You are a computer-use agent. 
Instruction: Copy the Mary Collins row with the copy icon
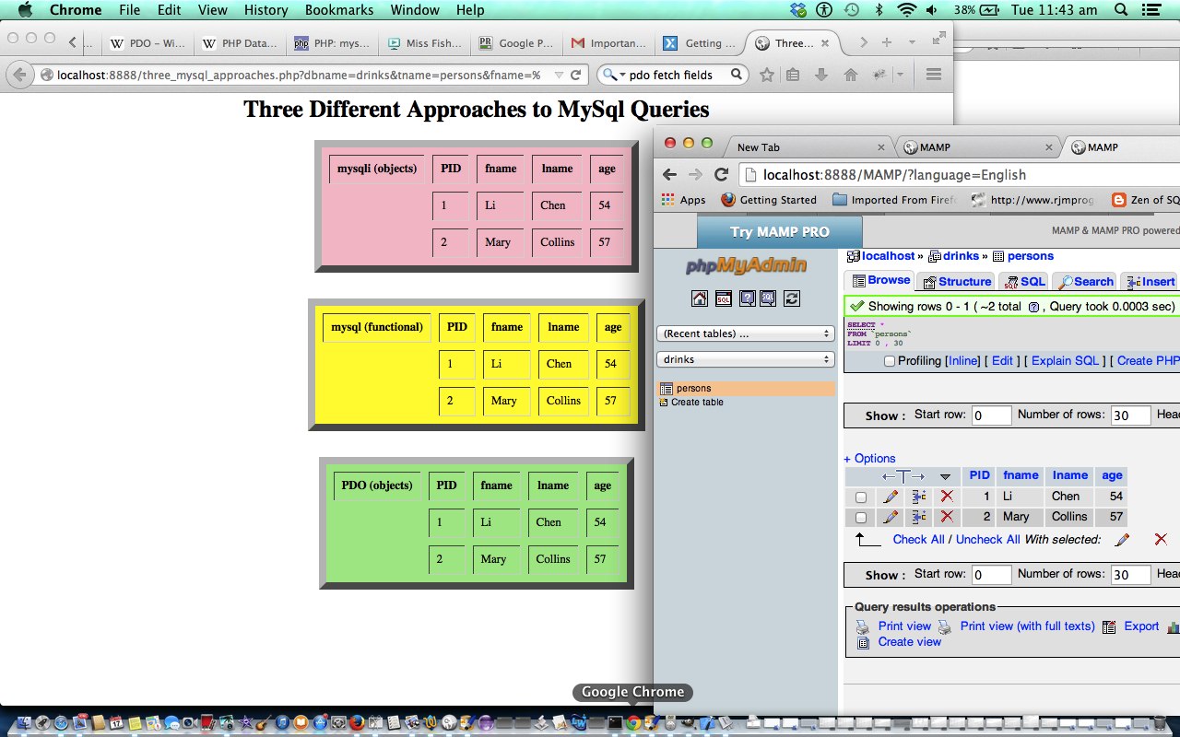click(918, 517)
